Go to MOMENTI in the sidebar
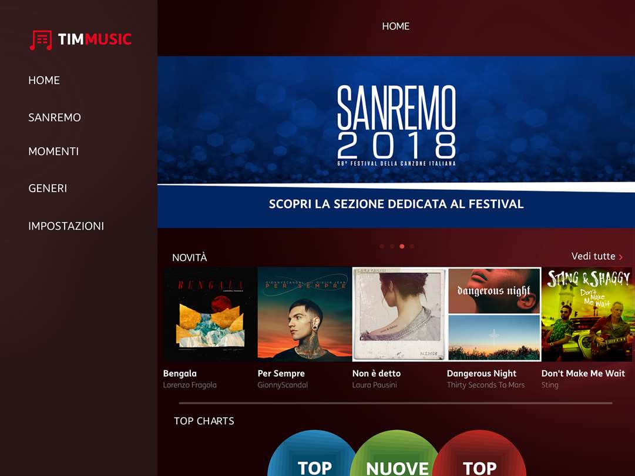Screen dimensions: 635x476 coord(53,151)
